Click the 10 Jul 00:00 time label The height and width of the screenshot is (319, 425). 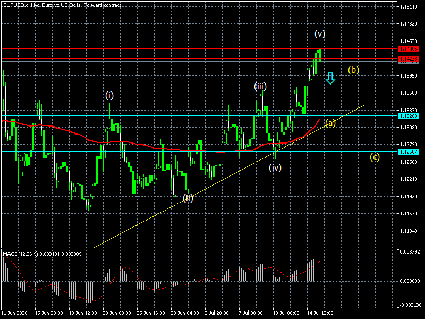click(286, 313)
